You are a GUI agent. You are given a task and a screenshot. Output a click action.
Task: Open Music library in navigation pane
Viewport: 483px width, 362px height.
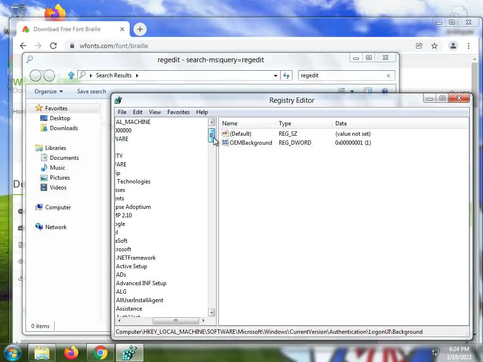pos(57,168)
